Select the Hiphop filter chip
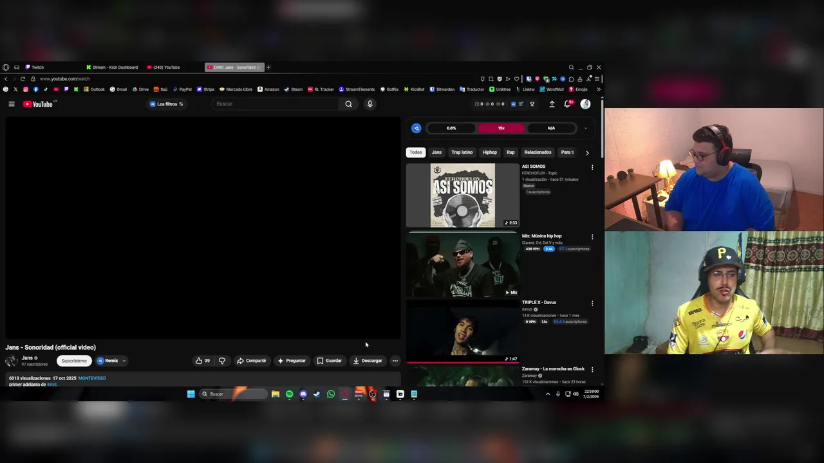Viewport: 824px width, 463px height. coord(490,152)
